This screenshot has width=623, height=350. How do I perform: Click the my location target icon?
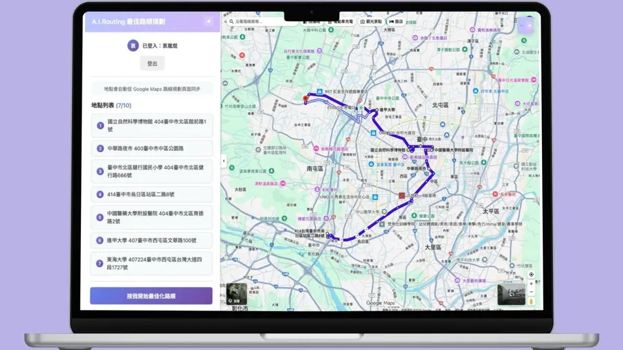tap(531, 275)
